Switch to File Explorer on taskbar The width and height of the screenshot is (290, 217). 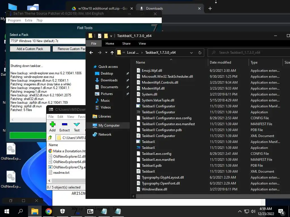(x=35, y=211)
